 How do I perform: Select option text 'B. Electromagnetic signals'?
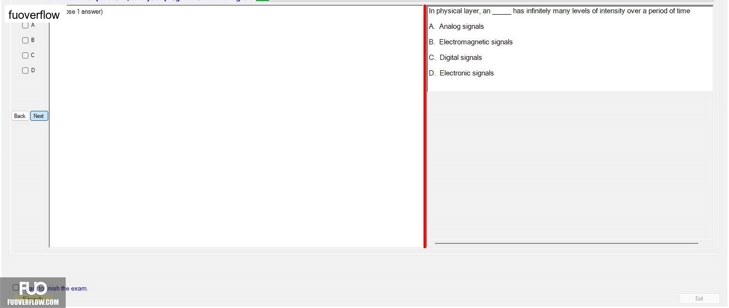(x=471, y=42)
